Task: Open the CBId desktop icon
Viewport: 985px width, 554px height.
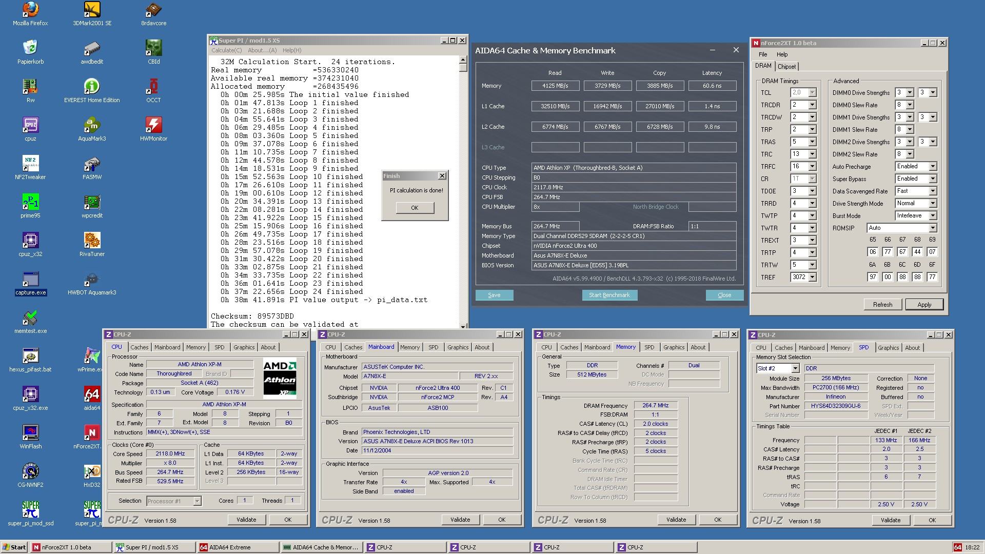Action: (x=153, y=53)
